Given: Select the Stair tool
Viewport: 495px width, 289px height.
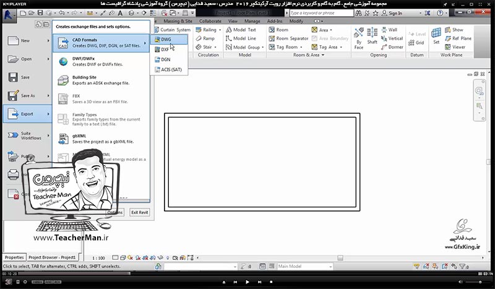Looking at the screenshot, I should 204,47.
